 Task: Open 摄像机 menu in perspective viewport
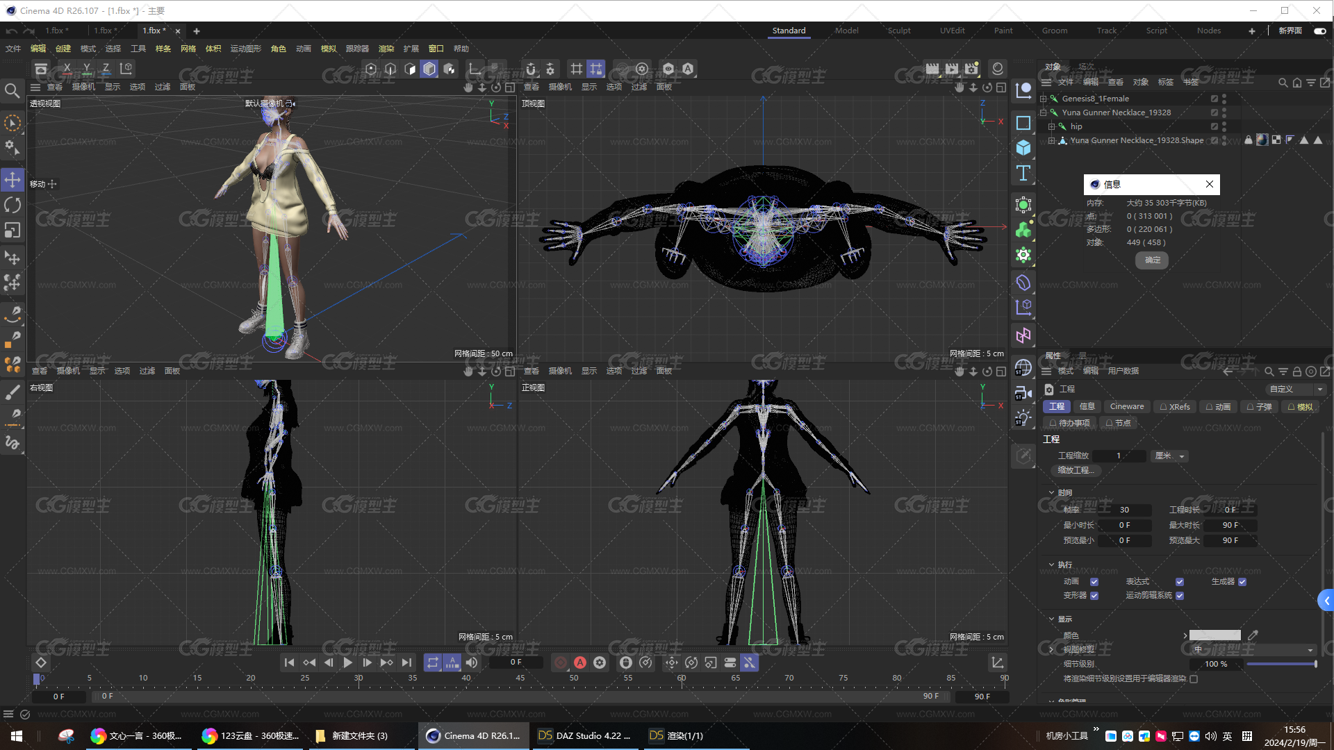[x=83, y=87]
